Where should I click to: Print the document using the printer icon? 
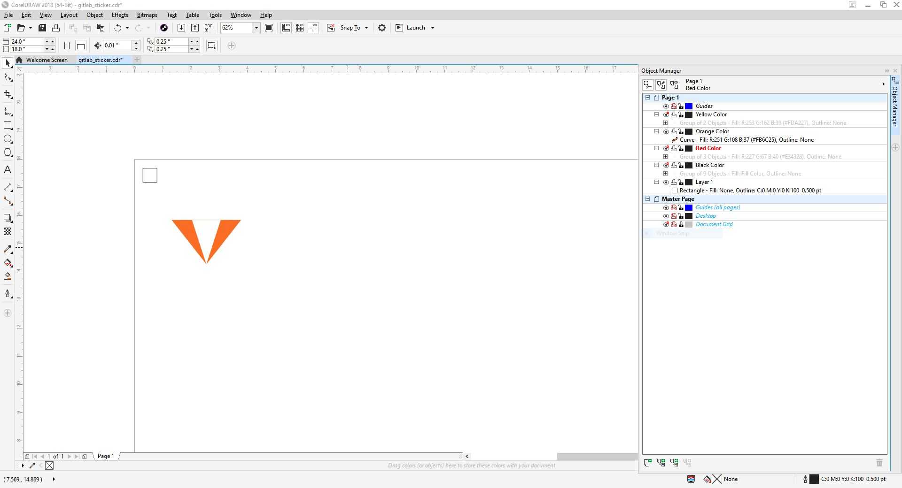tap(56, 28)
